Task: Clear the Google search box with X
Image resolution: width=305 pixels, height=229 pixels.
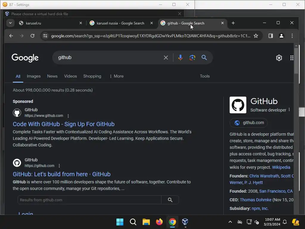Action: tap(166, 58)
